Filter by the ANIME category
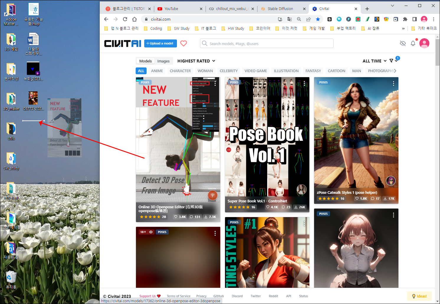440x304 pixels. point(157,71)
